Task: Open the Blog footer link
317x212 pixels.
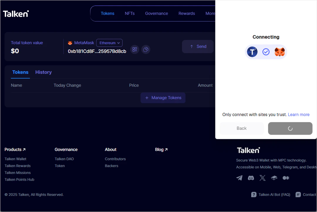Action: tap(161, 149)
